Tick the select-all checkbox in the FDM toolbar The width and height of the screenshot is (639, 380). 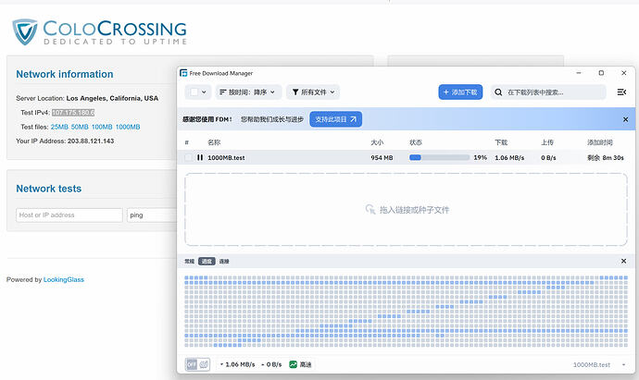(x=194, y=92)
